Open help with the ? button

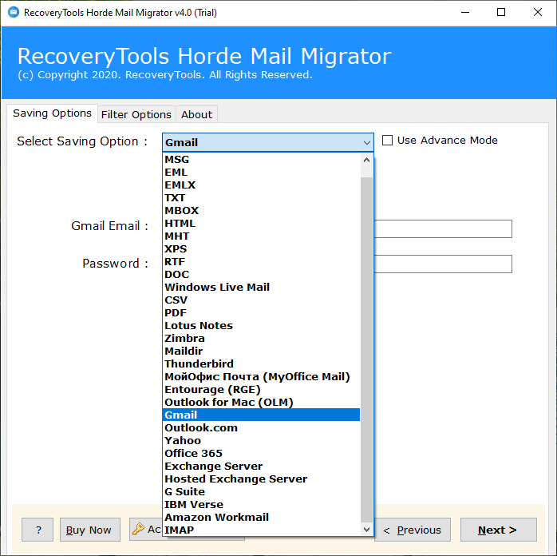38,530
